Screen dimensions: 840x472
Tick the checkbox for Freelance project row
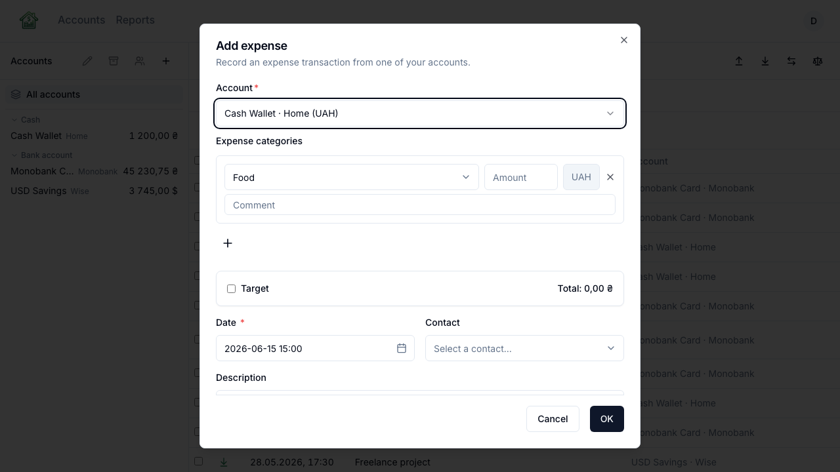pos(198,462)
